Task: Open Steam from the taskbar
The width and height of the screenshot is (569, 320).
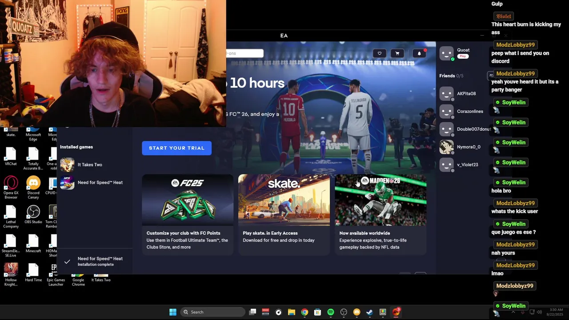Action: [x=369, y=312]
